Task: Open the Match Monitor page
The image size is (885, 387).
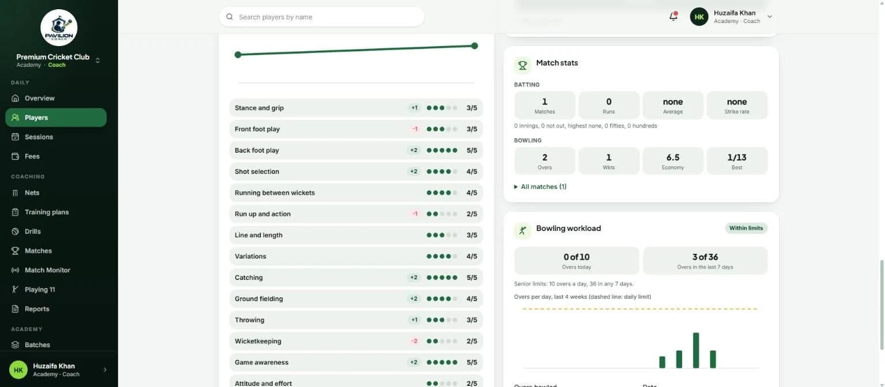Action: [x=56, y=270]
